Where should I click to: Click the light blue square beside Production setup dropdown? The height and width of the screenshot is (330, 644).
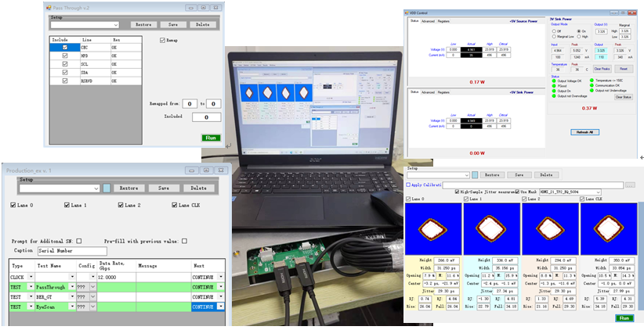point(107,188)
